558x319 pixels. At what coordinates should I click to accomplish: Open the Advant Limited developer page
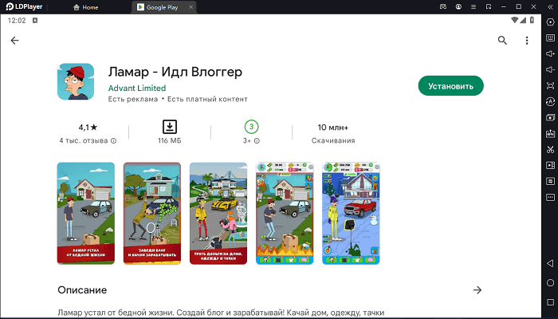click(137, 88)
